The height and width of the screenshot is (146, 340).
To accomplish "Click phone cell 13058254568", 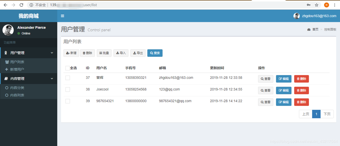I will point(136,89).
